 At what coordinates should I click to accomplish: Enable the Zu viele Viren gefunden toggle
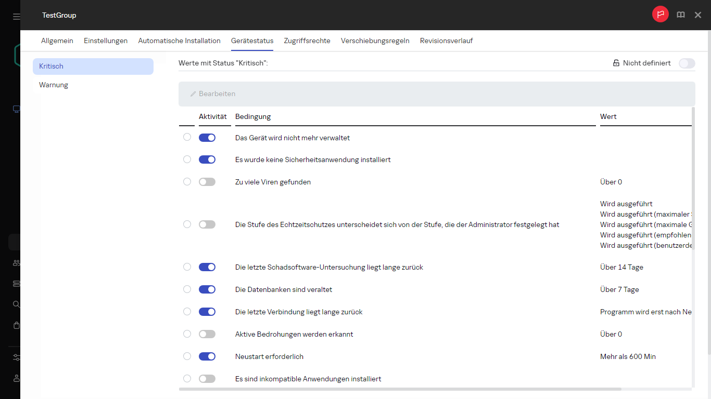tap(207, 181)
